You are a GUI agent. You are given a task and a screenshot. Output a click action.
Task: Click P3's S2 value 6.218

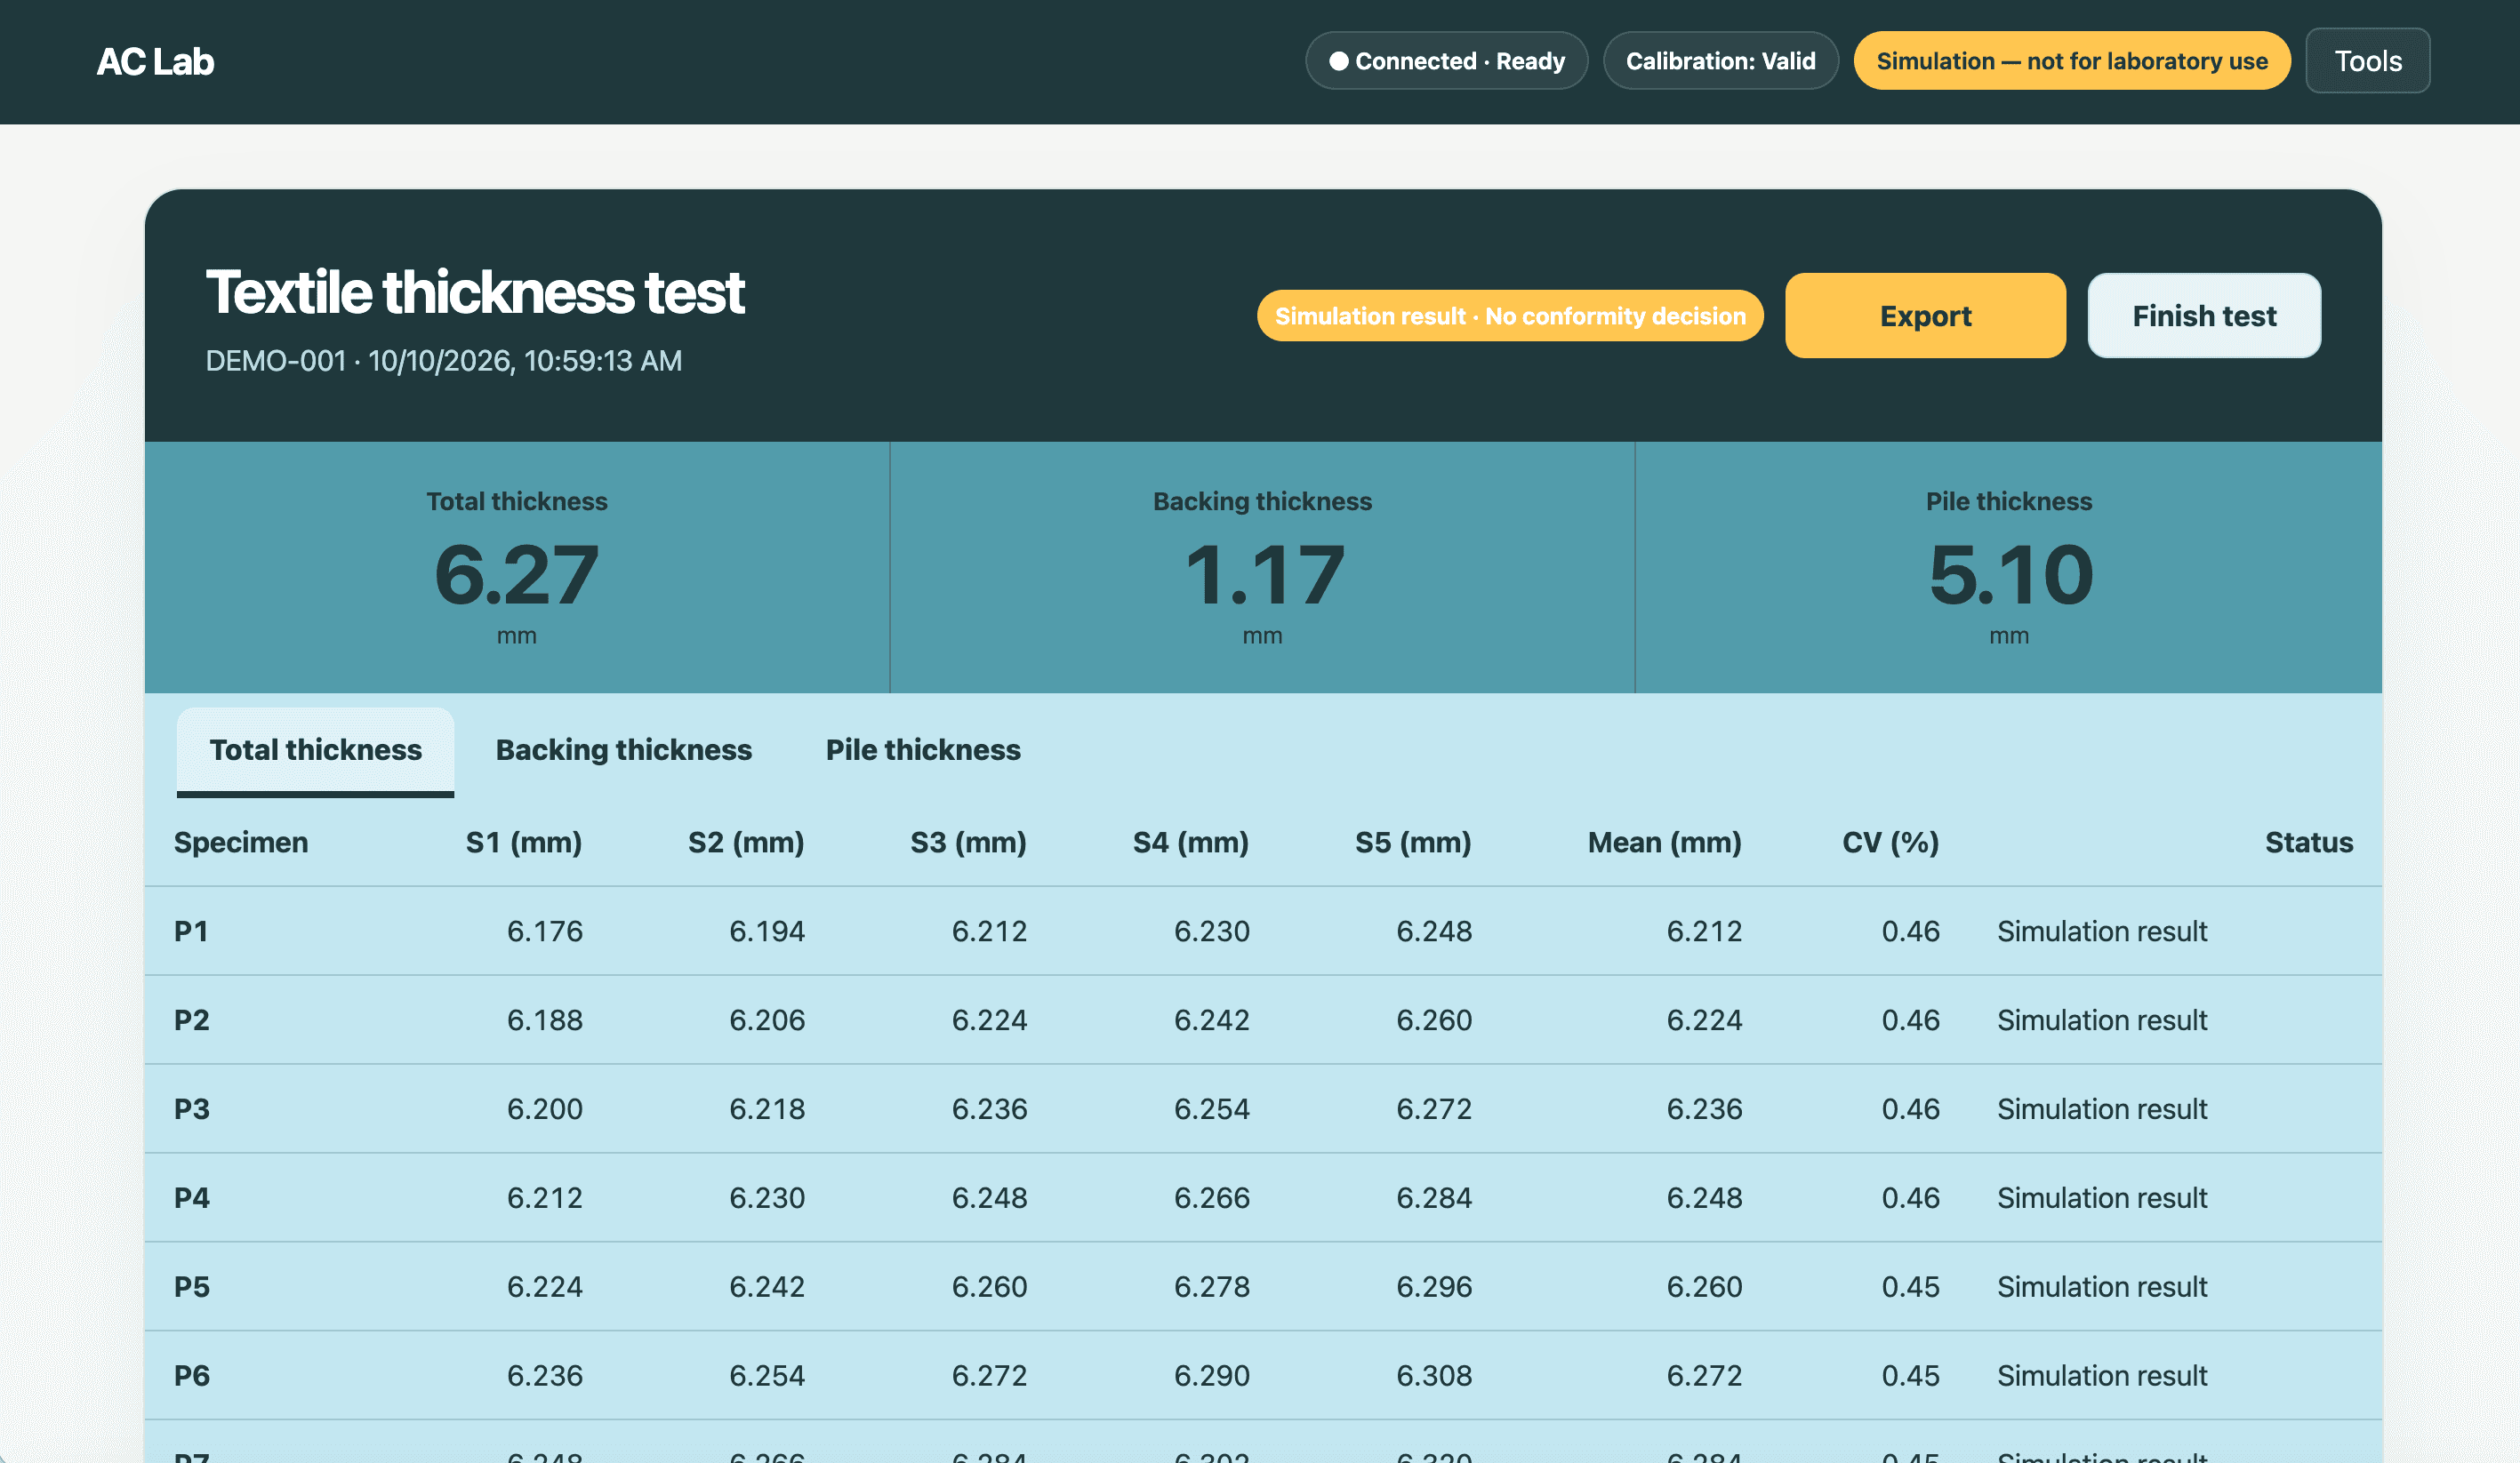click(767, 1109)
